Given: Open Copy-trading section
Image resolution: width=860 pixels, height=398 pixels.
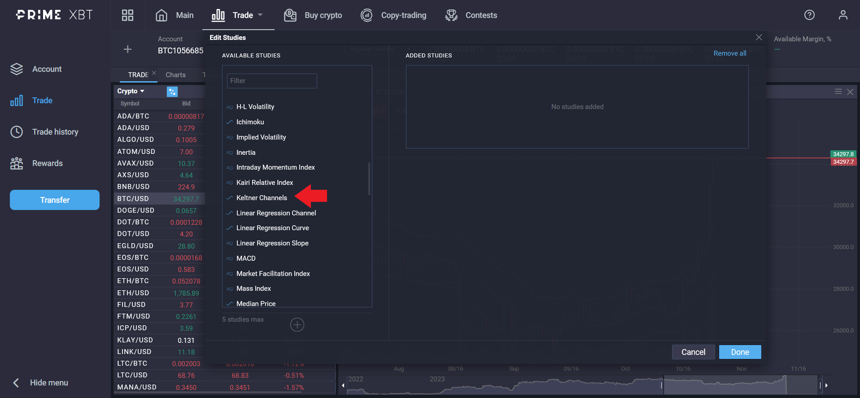Looking at the screenshot, I should (393, 15).
